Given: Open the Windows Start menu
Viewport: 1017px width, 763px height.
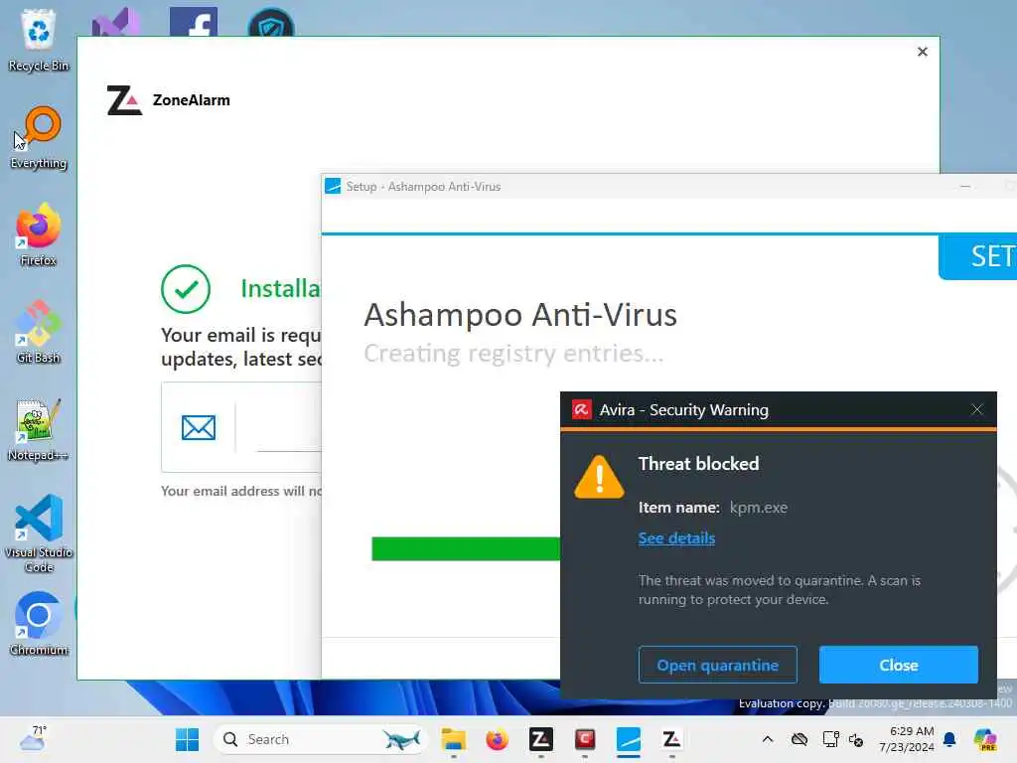Looking at the screenshot, I should [188, 739].
